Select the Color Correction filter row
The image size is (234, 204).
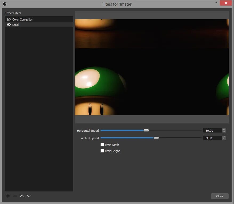click(39, 19)
